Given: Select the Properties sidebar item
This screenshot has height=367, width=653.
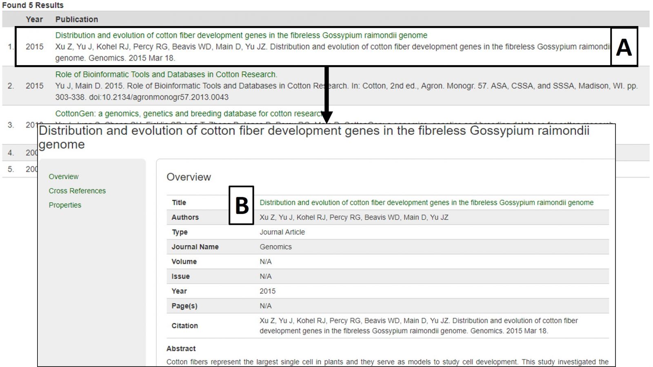Looking at the screenshot, I should coord(65,205).
